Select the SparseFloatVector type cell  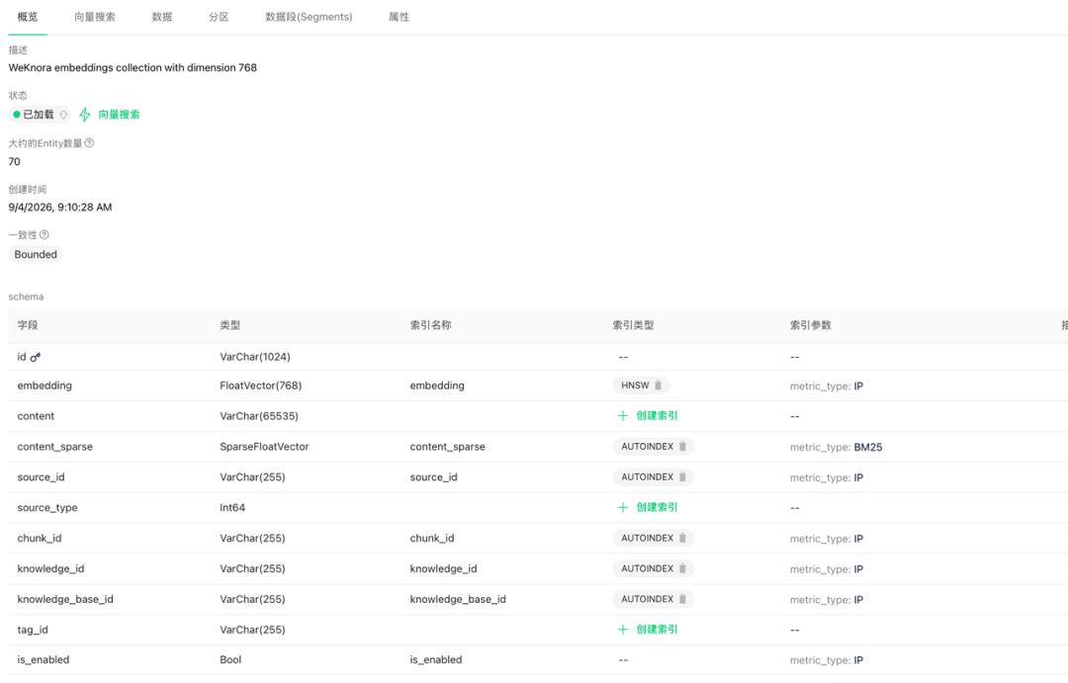pyautogui.click(x=264, y=447)
